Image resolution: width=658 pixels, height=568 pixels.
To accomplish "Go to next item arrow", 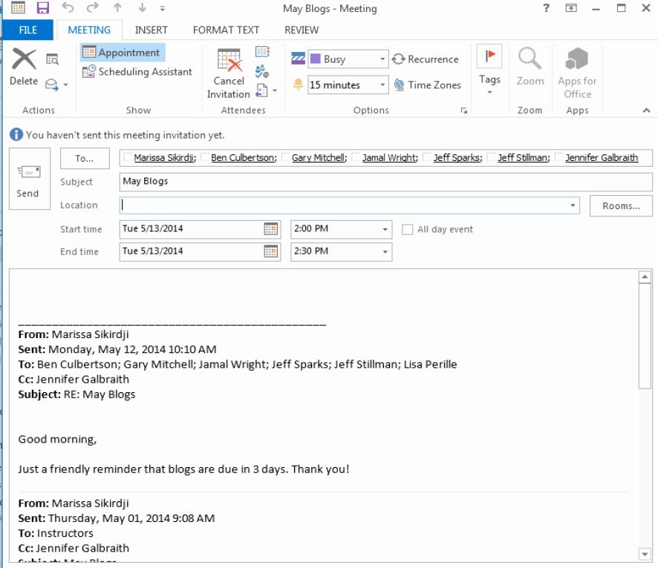I will coord(143,7).
